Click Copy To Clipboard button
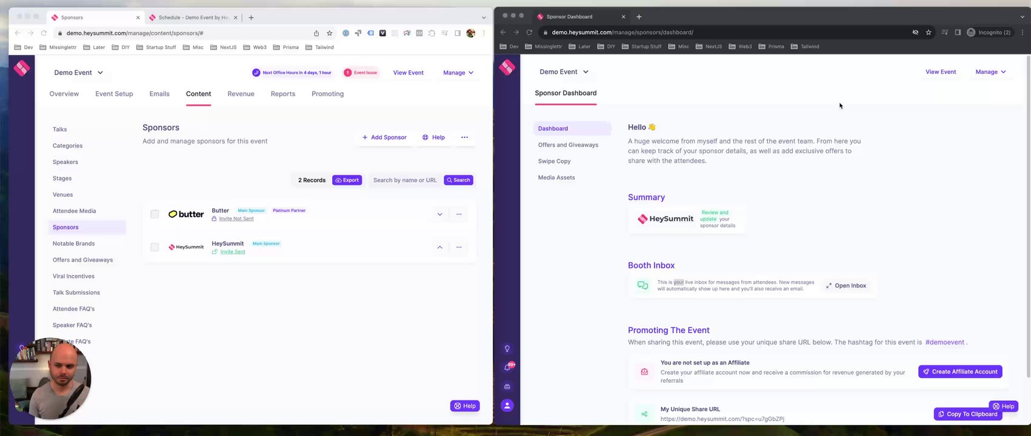 tap(968, 414)
